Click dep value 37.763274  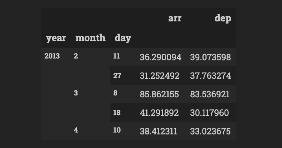point(210,76)
